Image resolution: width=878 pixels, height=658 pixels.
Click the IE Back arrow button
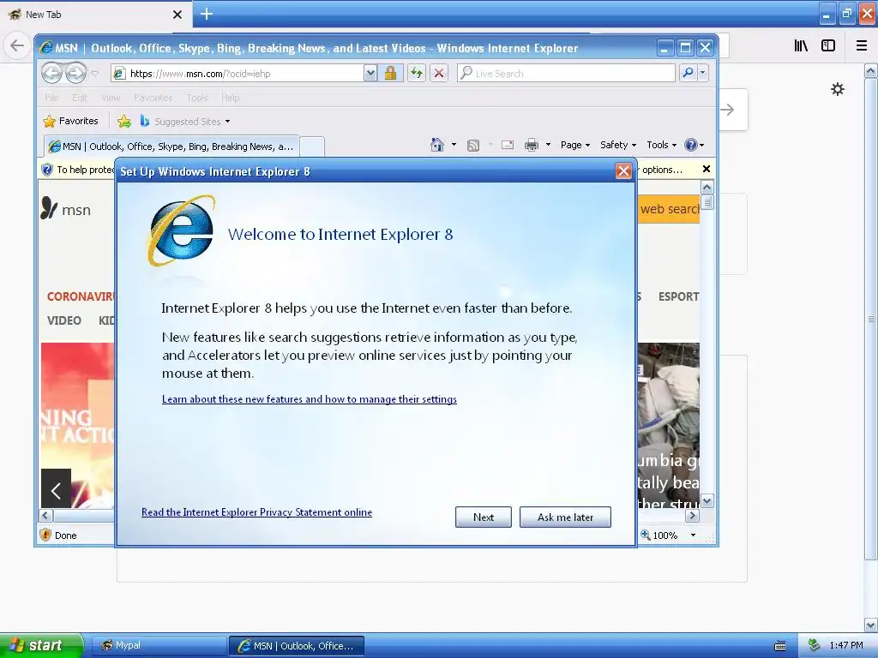[52, 73]
